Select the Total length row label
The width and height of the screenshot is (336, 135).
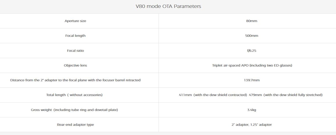74,95
